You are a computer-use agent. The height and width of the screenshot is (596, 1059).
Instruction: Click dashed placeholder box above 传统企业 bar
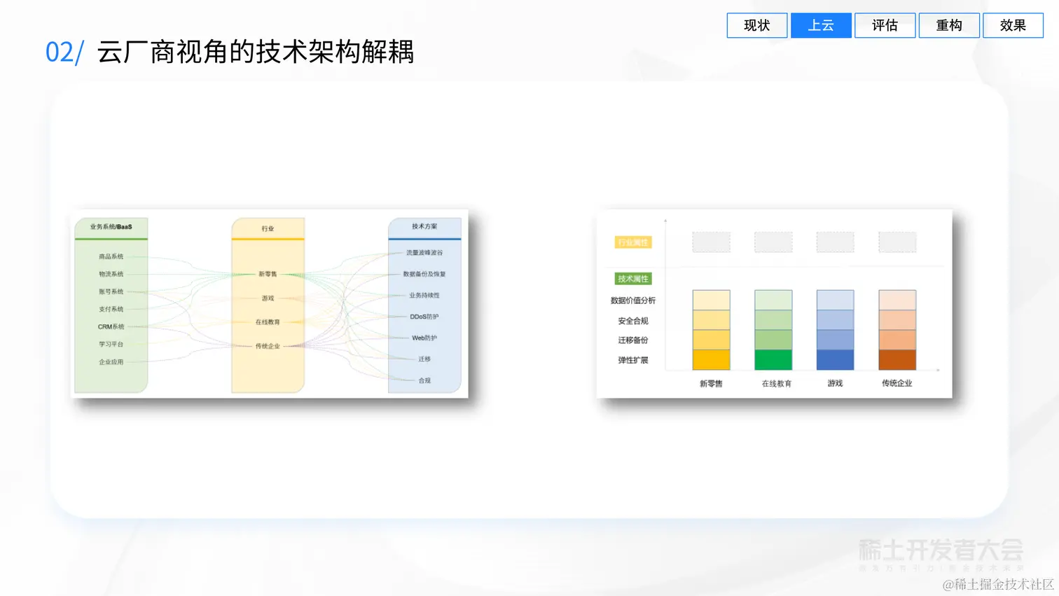(897, 242)
